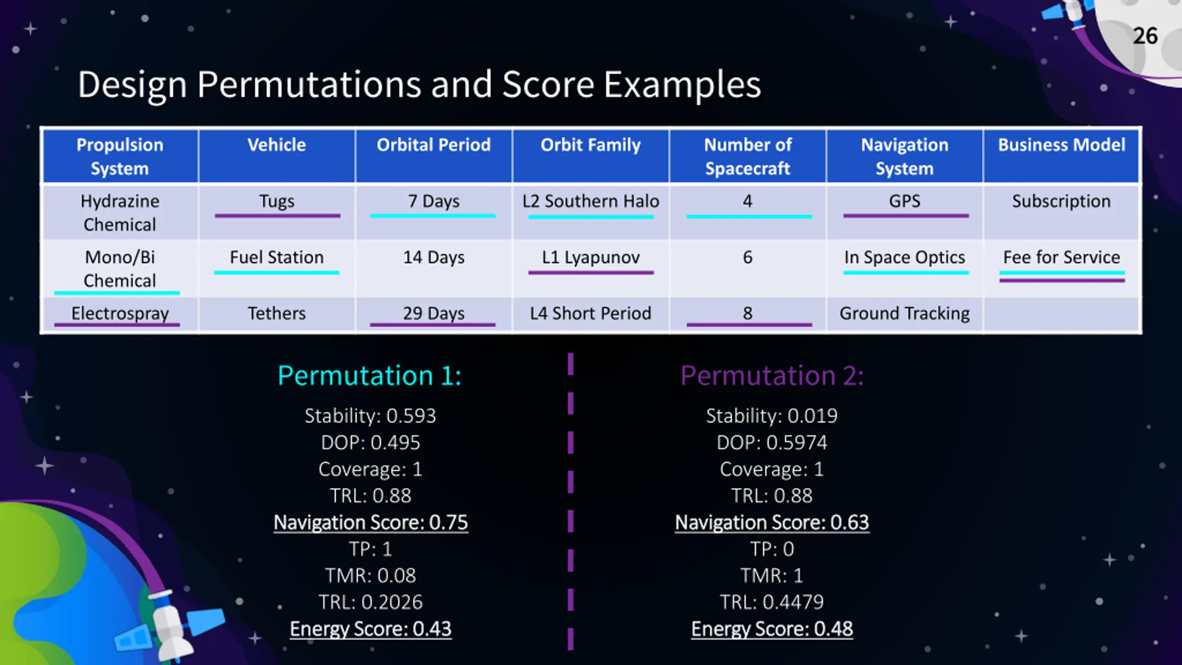
Task: Click the spacecraft count '4' cell
Action: click(748, 213)
